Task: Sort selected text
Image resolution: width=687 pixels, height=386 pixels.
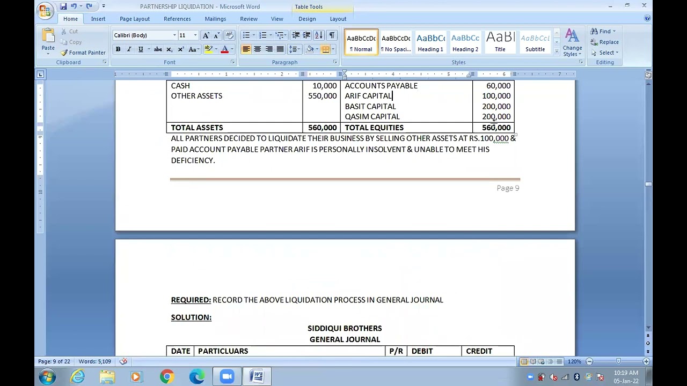Action: [318, 35]
